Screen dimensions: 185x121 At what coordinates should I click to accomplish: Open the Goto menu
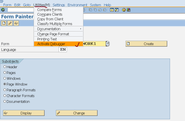click(27, 5)
